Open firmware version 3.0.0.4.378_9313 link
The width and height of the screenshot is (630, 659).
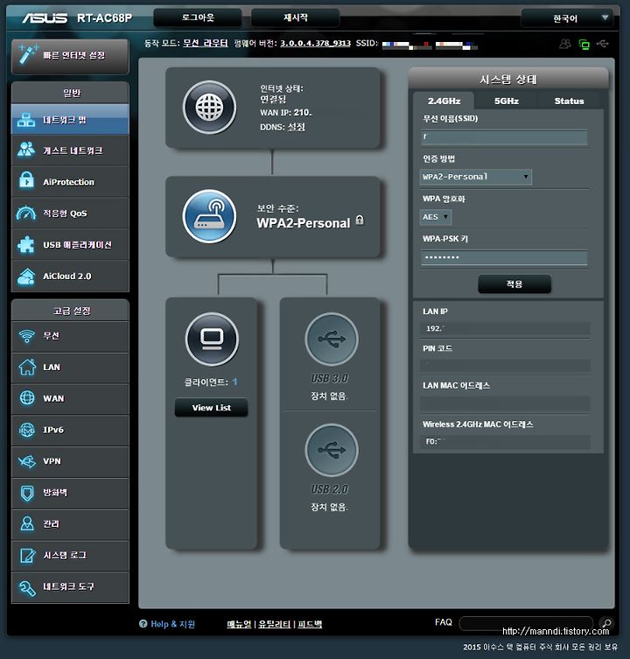(315, 43)
